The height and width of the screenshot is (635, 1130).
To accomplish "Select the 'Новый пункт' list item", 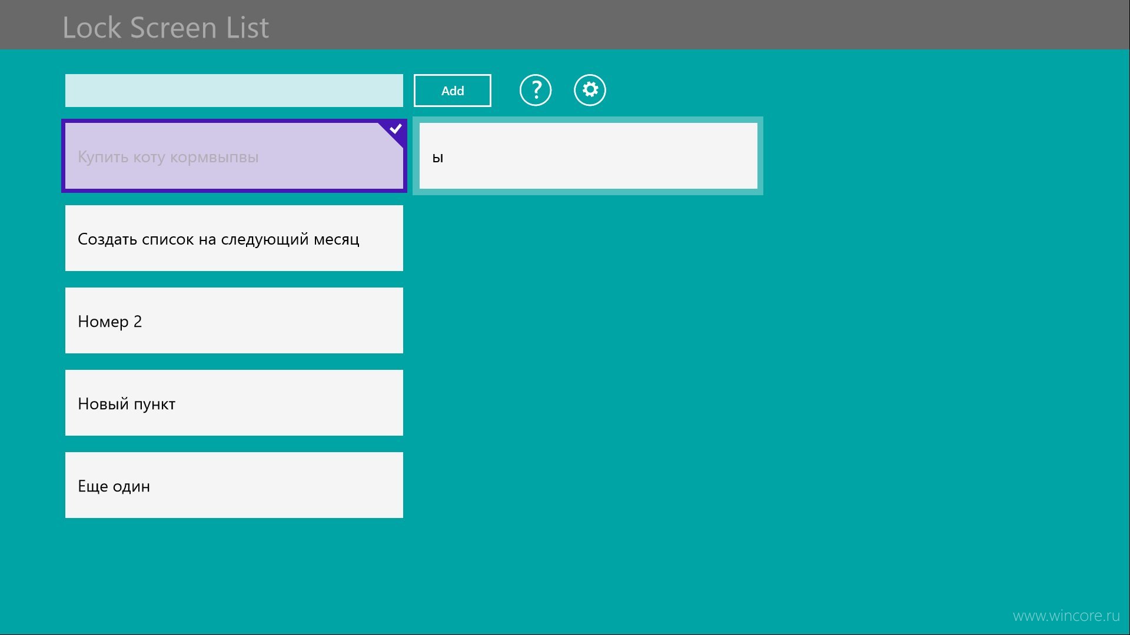I will point(234,403).
